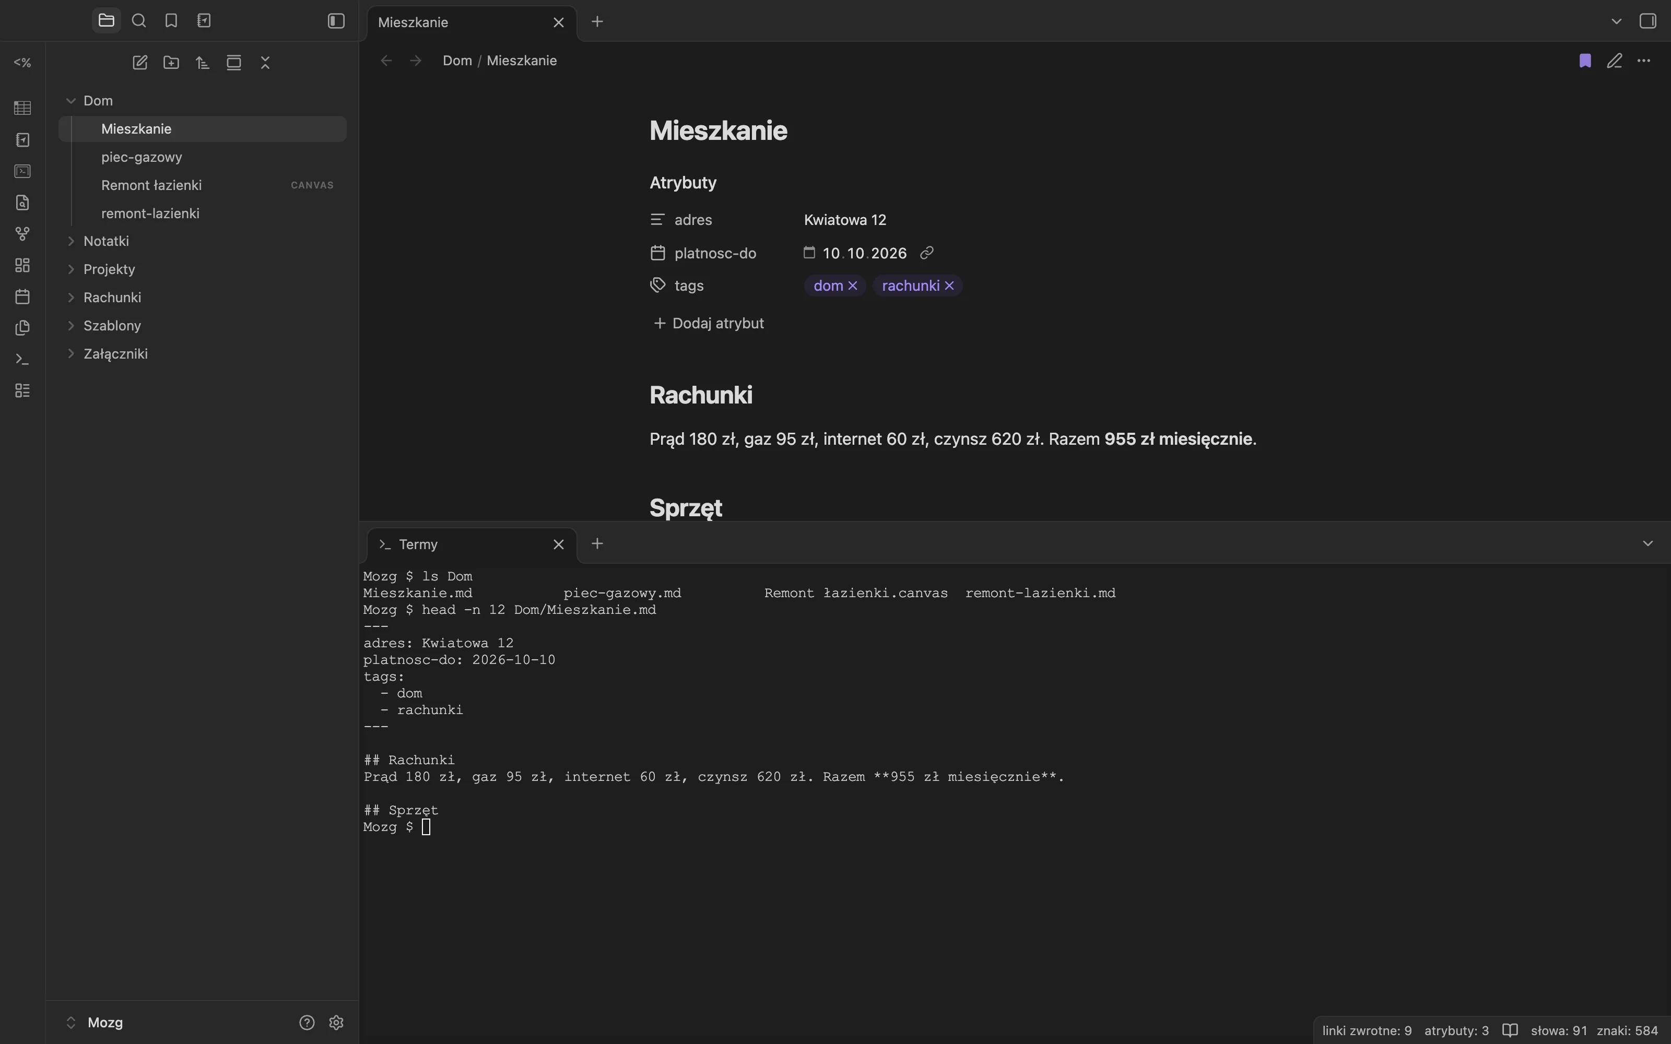The image size is (1671, 1044).
Task: Expand the Rachunki folder
Action: pyautogui.click(x=70, y=298)
